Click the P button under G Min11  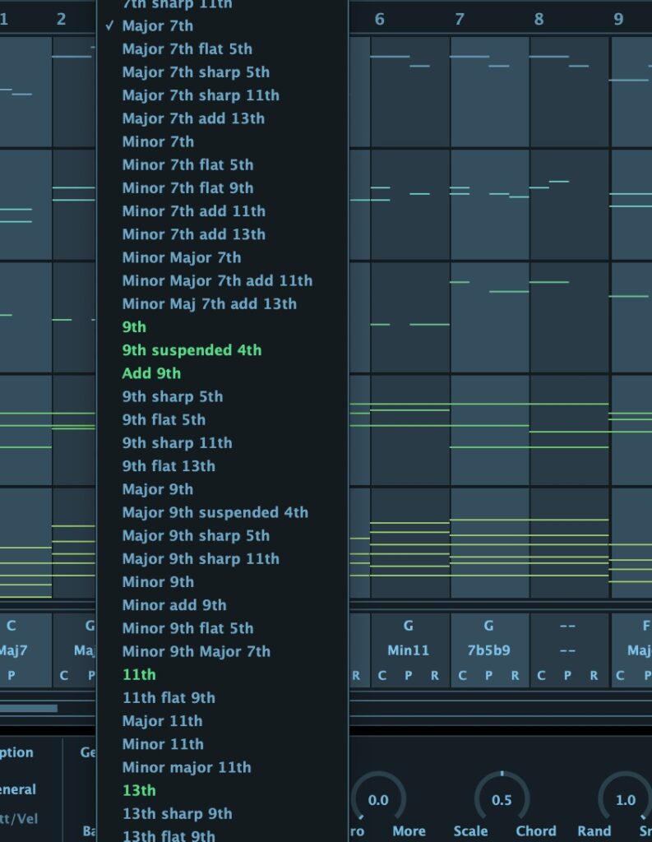click(409, 676)
